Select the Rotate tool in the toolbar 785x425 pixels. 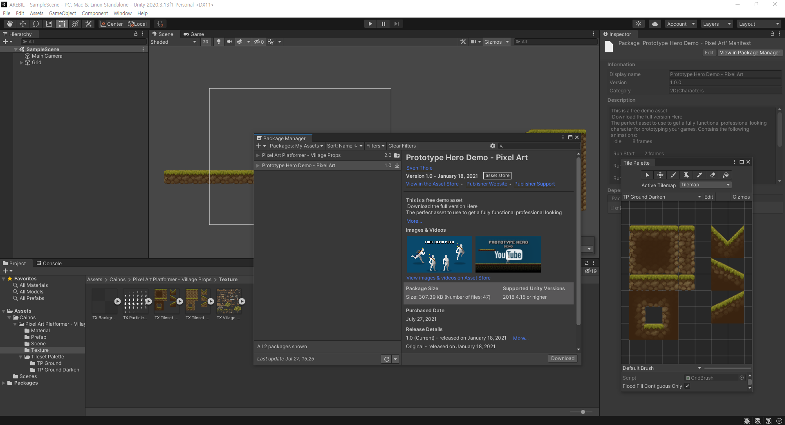(36, 24)
